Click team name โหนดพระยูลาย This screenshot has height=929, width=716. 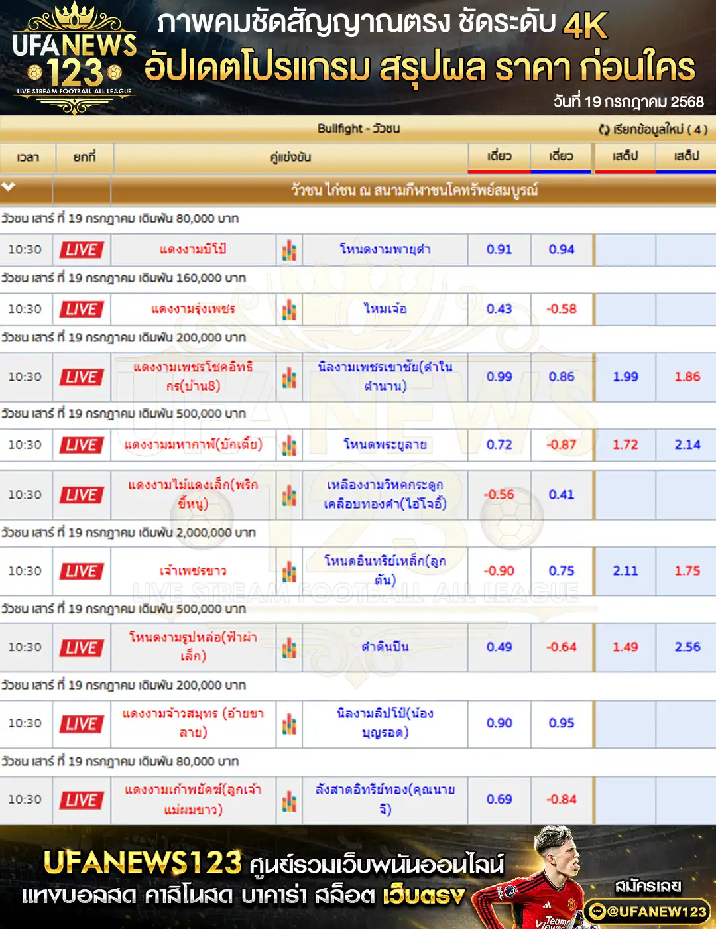[385, 444]
